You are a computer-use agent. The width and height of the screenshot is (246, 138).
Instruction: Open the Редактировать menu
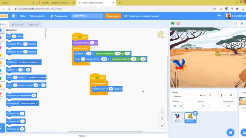tap(37, 16)
